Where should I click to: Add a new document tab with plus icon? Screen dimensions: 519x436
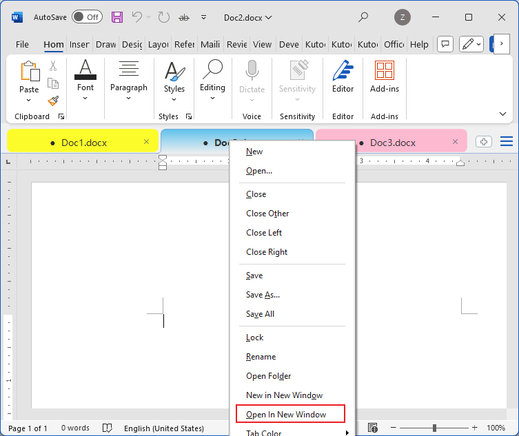click(x=484, y=142)
